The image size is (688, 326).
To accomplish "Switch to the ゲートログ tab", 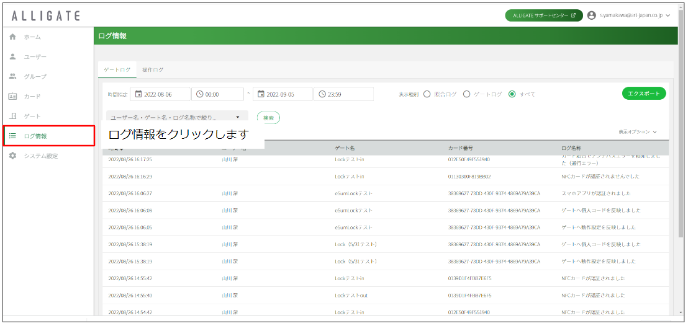I will [x=117, y=69].
